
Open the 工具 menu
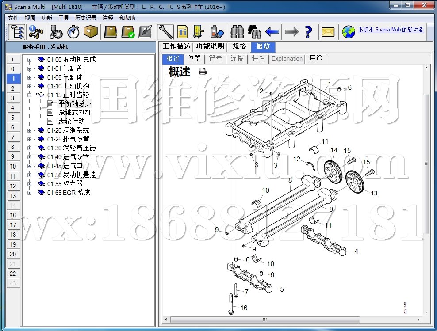[x=64, y=18]
